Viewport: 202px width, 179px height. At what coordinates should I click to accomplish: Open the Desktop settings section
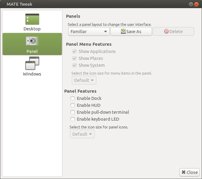click(x=32, y=22)
